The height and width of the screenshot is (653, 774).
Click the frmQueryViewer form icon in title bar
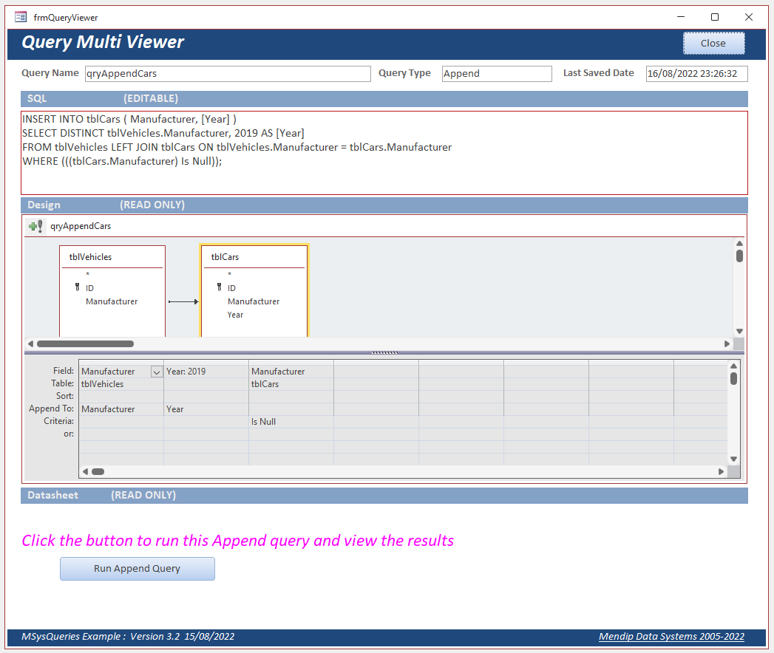coord(21,17)
